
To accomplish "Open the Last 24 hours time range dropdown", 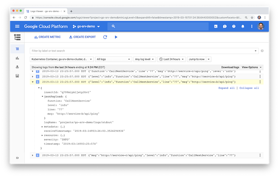I will coord(171,59).
